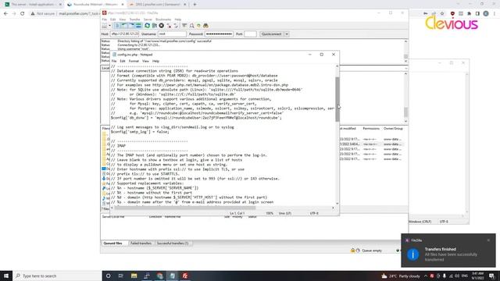Open directory listing filters icon
The height and width of the screenshot is (281, 500).
[x=184, y=26]
